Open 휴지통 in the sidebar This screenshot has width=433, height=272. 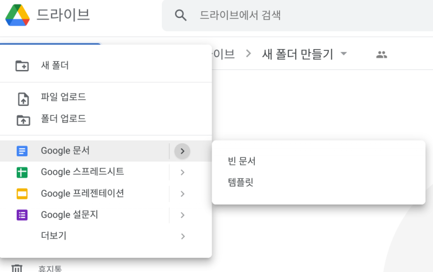tap(50, 269)
